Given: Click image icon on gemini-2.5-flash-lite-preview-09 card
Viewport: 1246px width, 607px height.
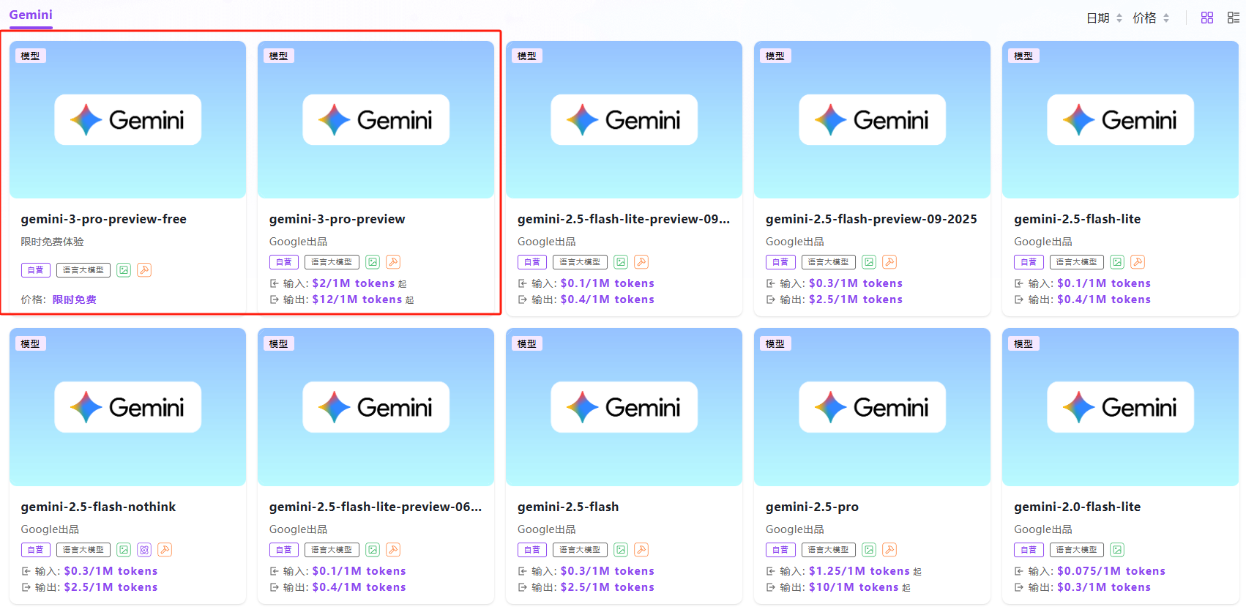Looking at the screenshot, I should click(x=621, y=262).
